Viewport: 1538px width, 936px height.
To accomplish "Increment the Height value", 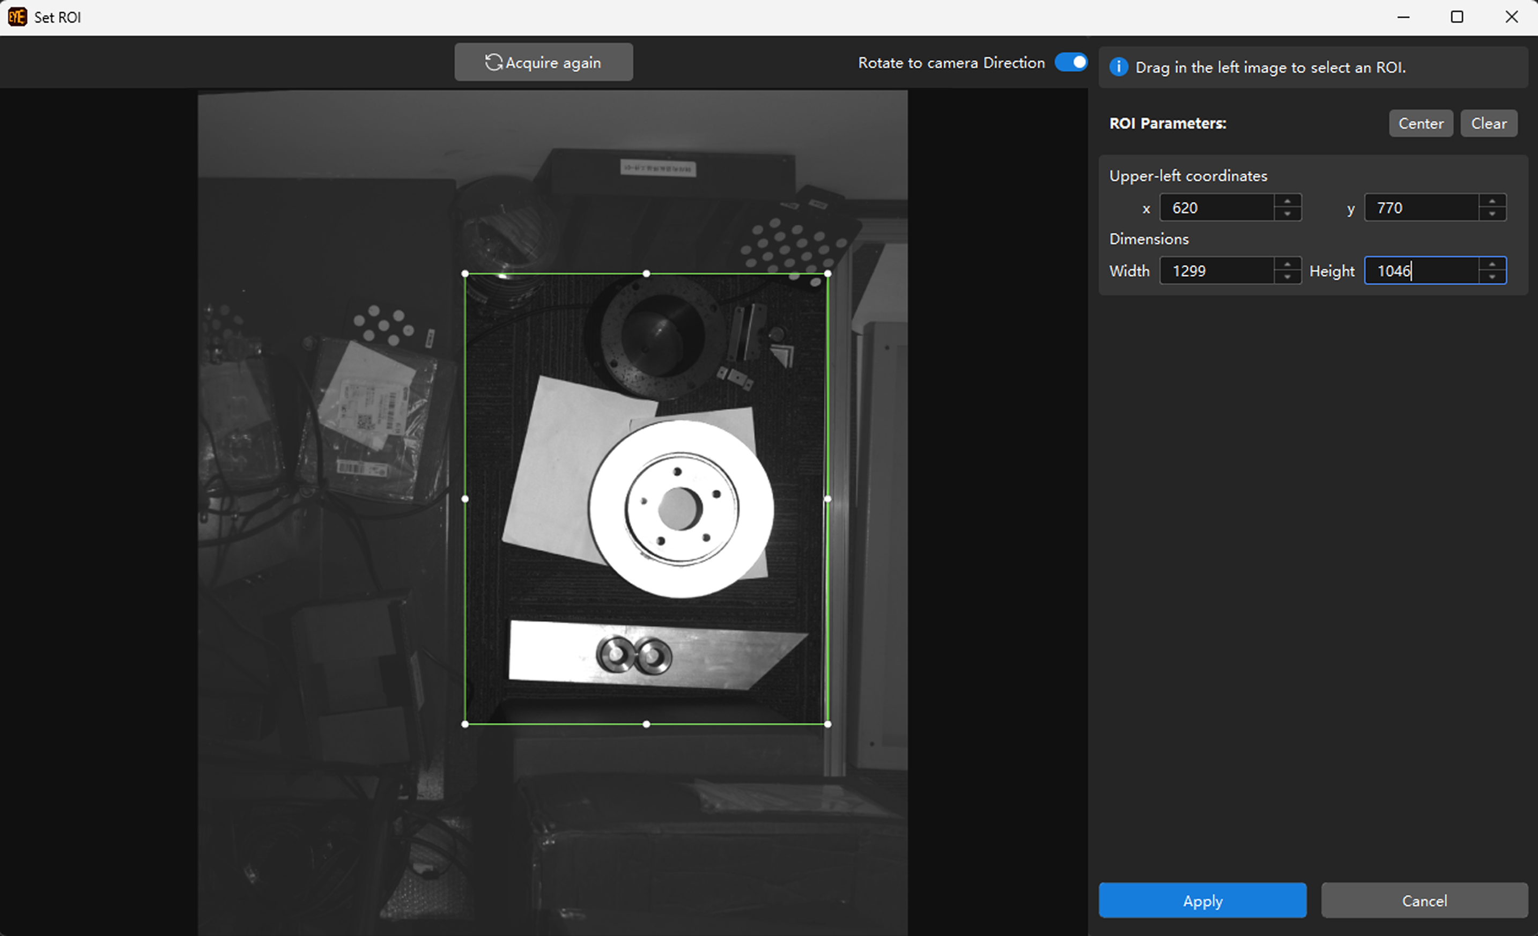I will point(1492,264).
